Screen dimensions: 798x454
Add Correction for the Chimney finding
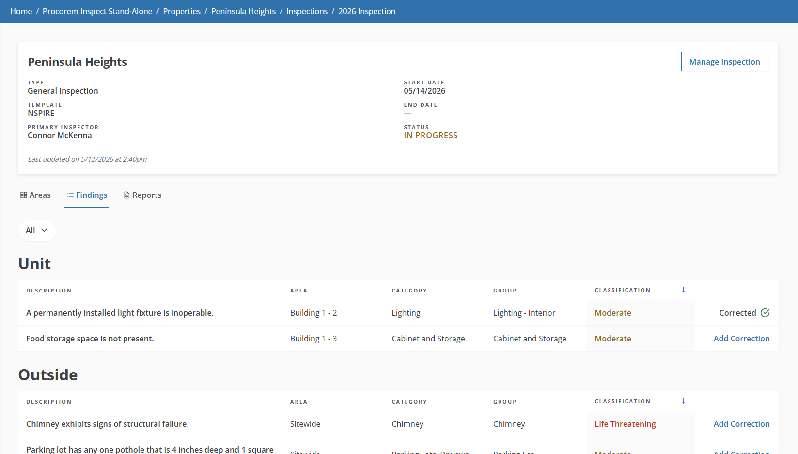(741, 424)
